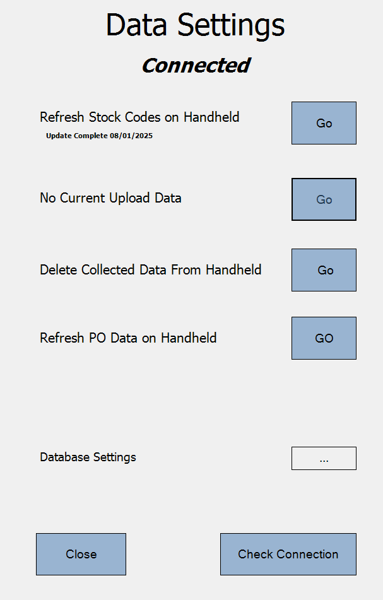Wipe collected handheld data via its Go button
Screen dimensions: 383x600
pyautogui.click(x=324, y=270)
